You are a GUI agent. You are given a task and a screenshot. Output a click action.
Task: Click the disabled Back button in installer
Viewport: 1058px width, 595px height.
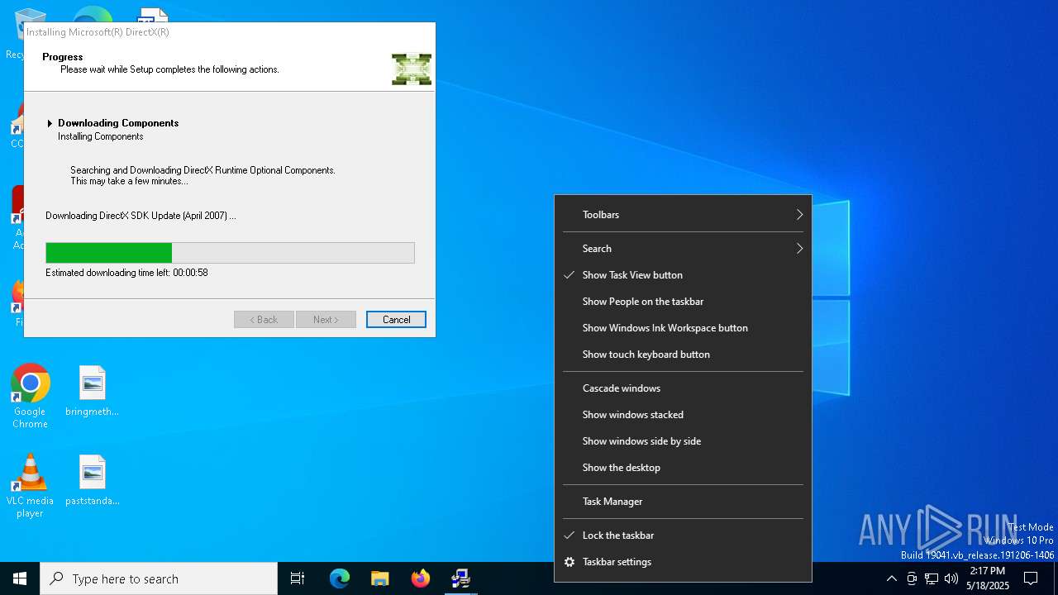[264, 320]
